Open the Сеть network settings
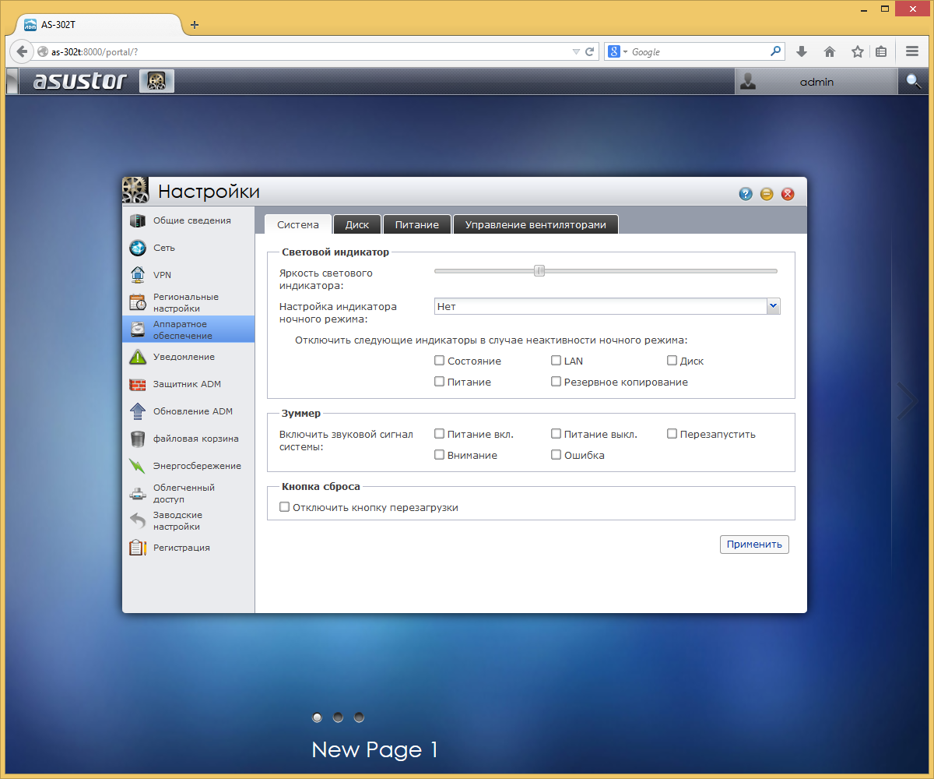 [x=188, y=248]
